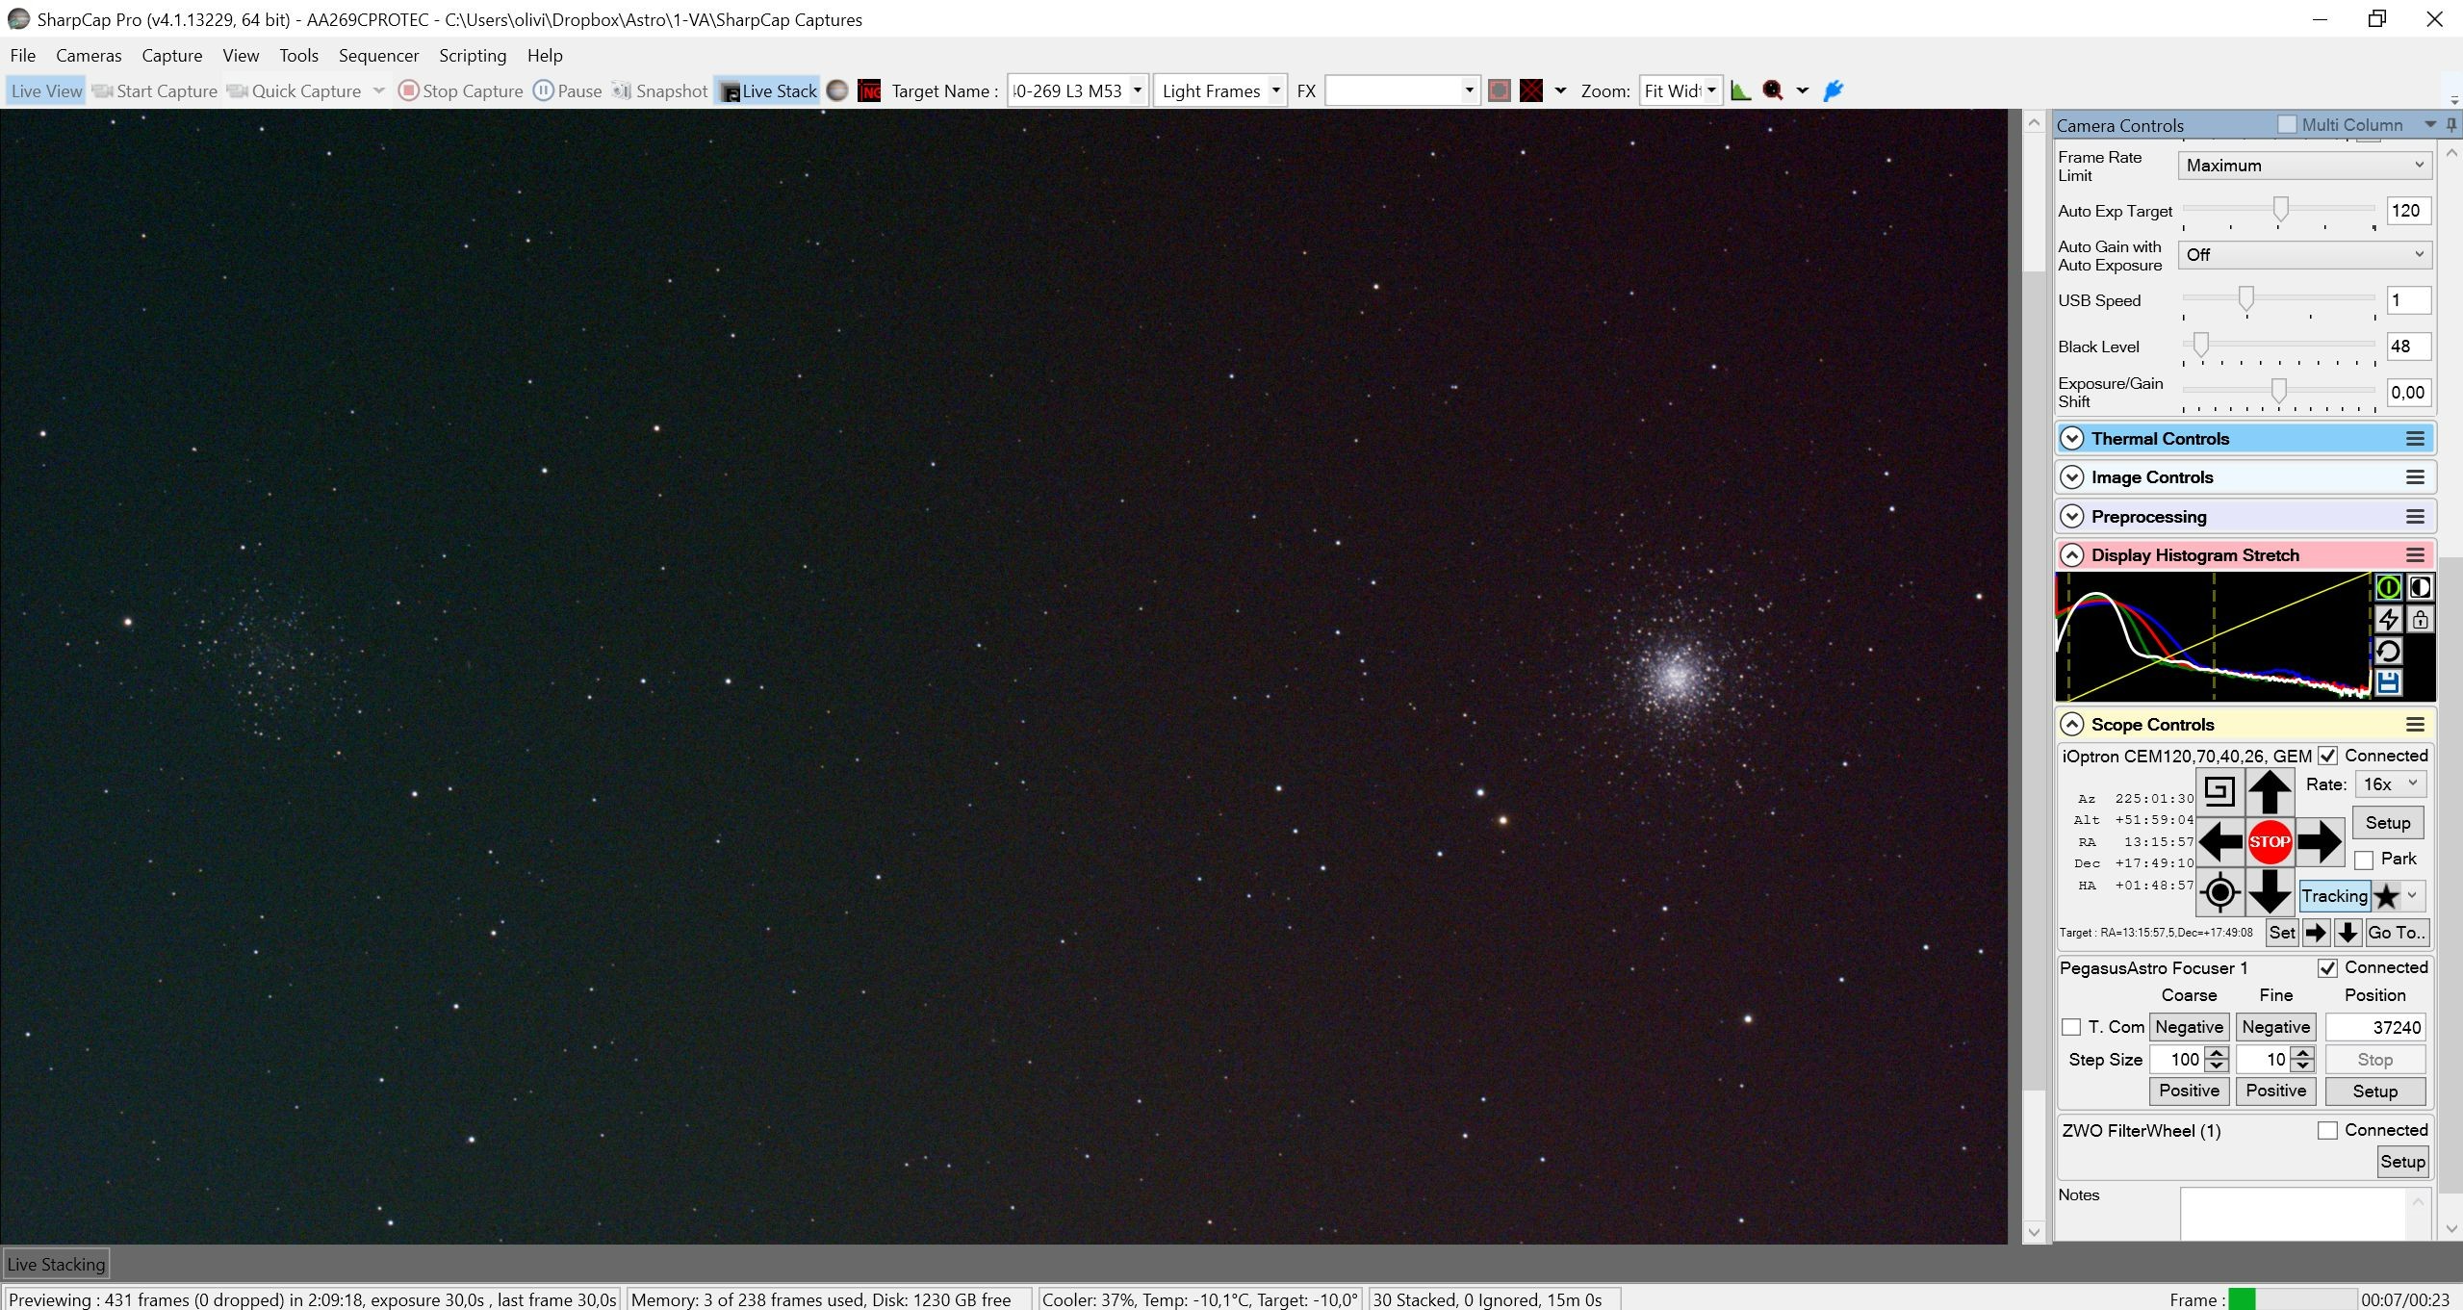Open the slew Rate 16x dropdown

pyautogui.click(x=2390, y=784)
